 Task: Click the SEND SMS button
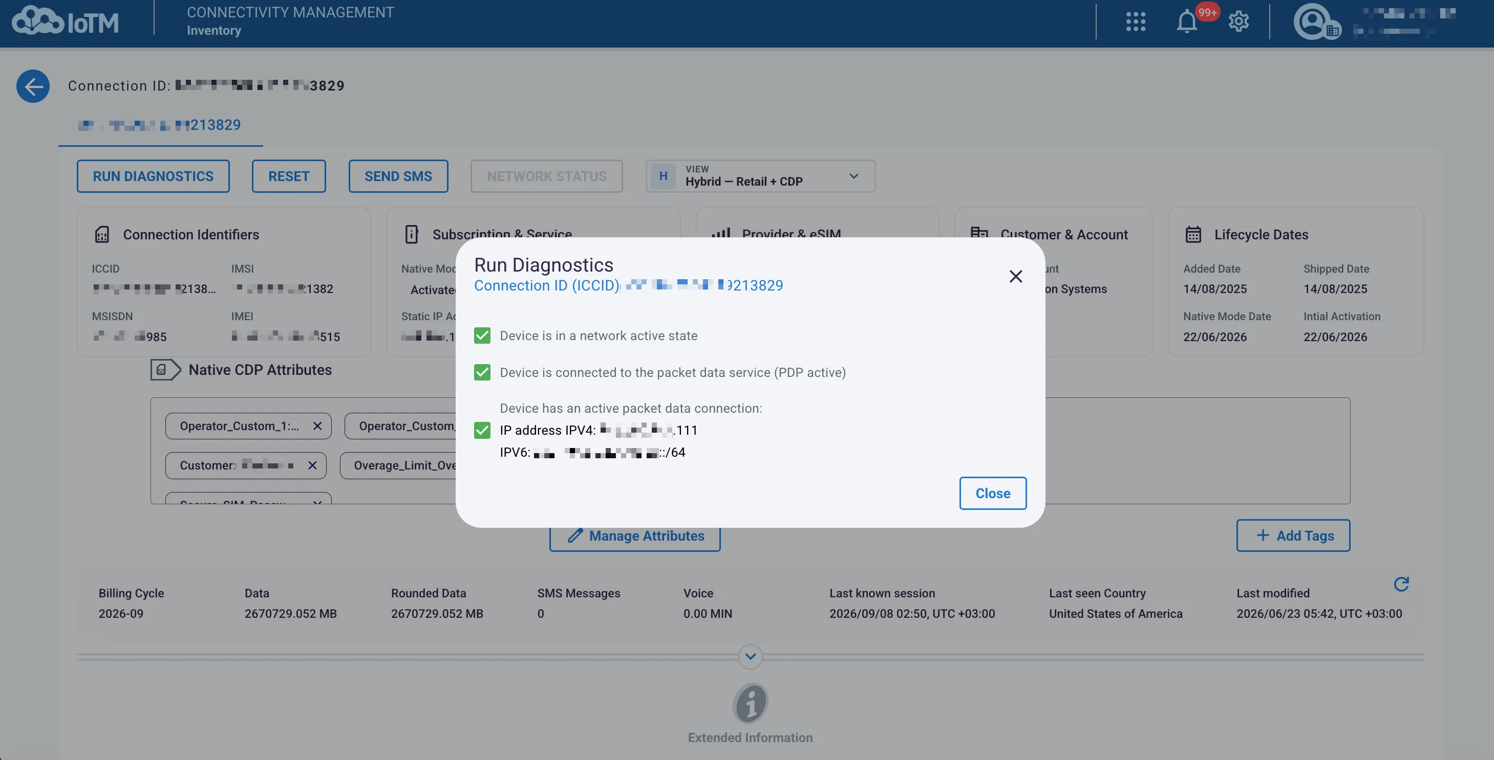tap(398, 176)
